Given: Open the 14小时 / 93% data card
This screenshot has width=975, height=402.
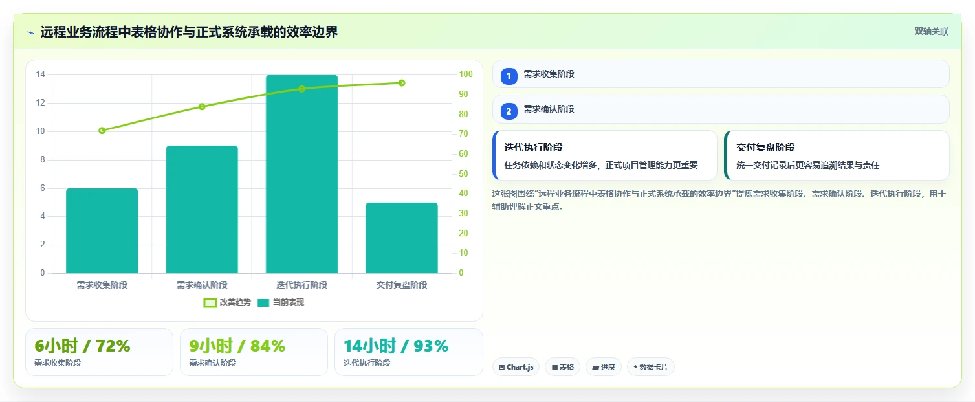Looking at the screenshot, I should coord(409,352).
